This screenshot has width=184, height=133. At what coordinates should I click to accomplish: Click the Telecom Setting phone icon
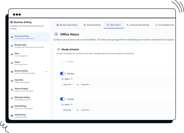click(12, 89)
